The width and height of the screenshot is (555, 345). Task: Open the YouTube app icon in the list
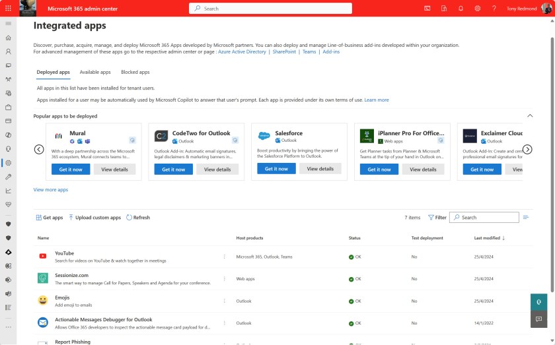43,256
